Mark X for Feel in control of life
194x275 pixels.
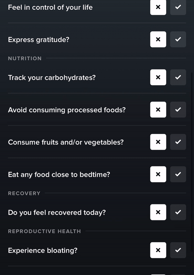158,7
